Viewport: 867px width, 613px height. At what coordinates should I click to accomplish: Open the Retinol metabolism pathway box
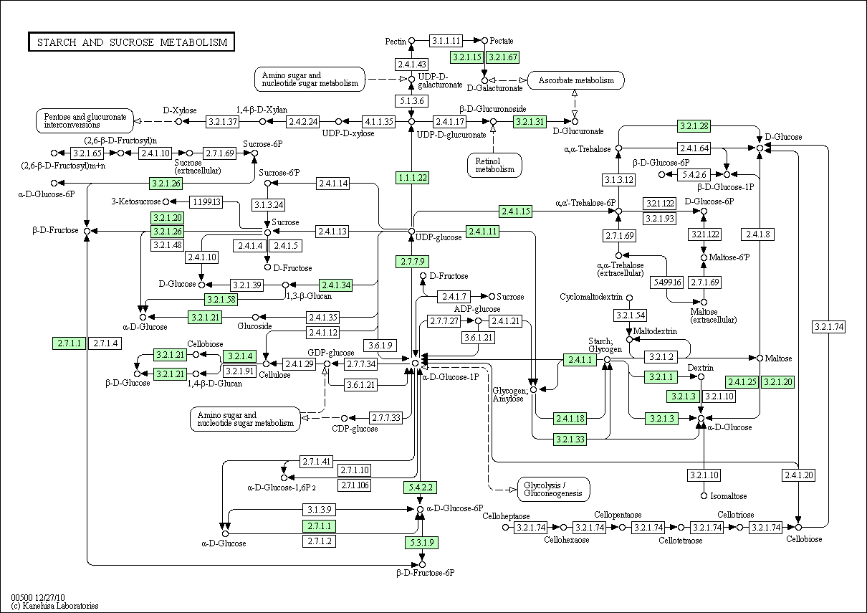[x=494, y=165]
